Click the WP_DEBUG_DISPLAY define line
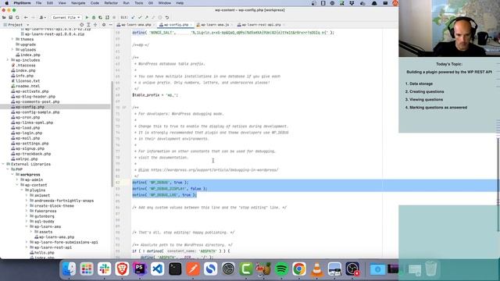Image resolution: width=500 pixels, height=281 pixels. tap(170, 189)
